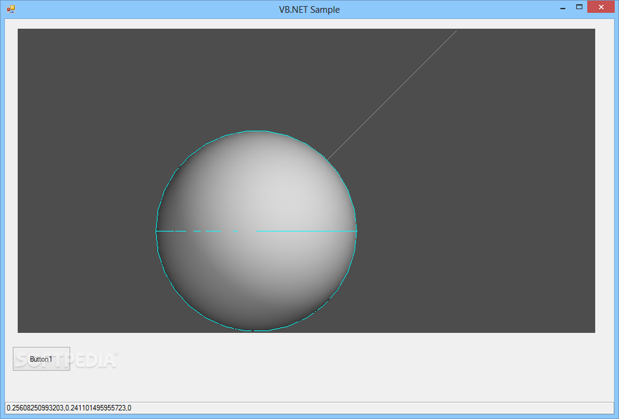Maximize the VB.NET Sample window
The image size is (619, 419).
[x=579, y=7]
